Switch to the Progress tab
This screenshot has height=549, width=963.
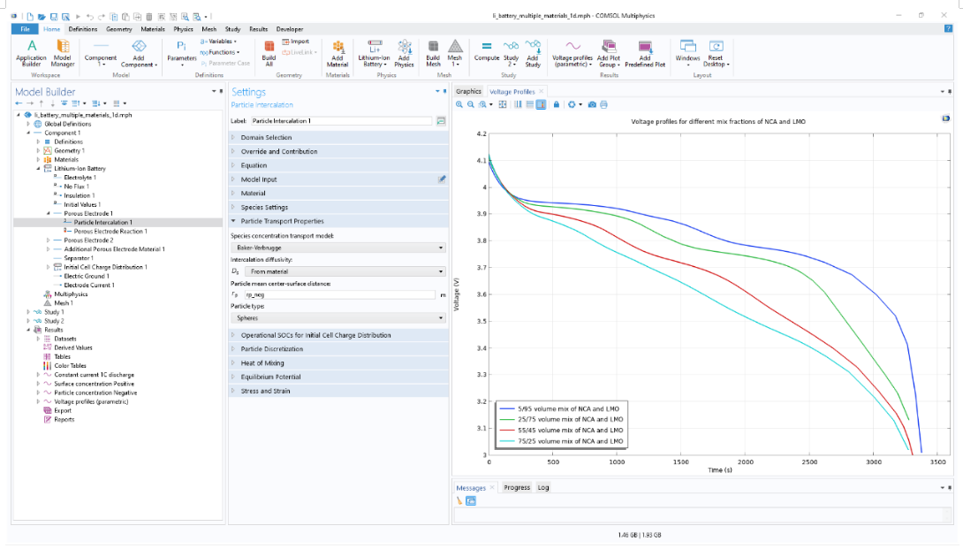[517, 487]
